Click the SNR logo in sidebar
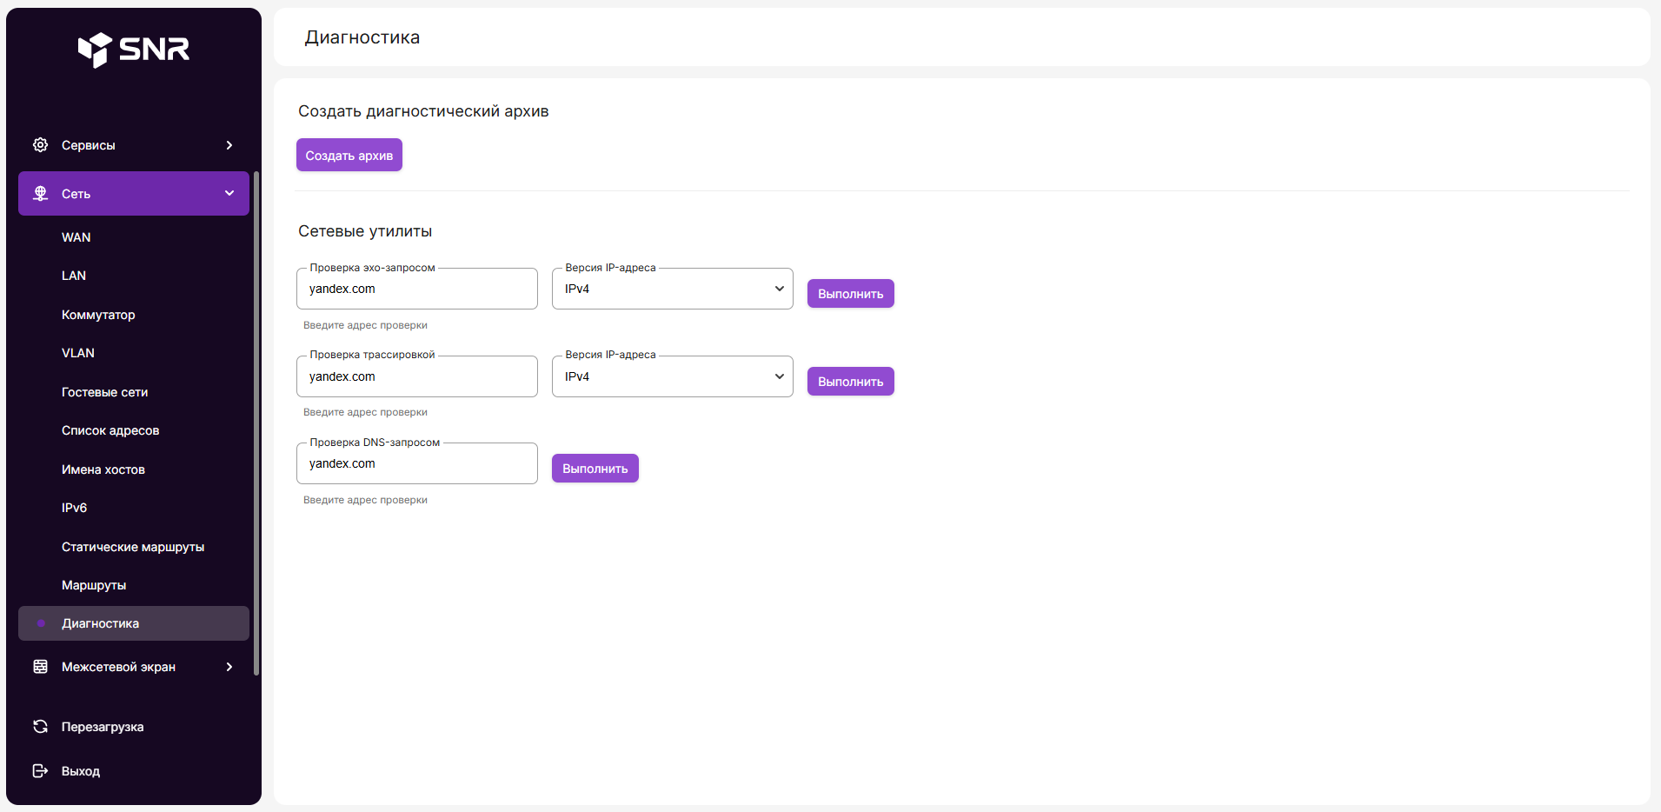The width and height of the screenshot is (1661, 812). (x=134, y=50)
